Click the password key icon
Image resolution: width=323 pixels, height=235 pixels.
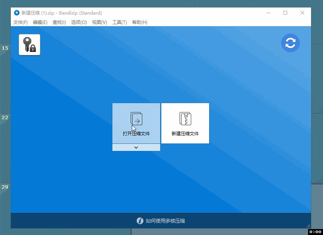click(29, 44)
